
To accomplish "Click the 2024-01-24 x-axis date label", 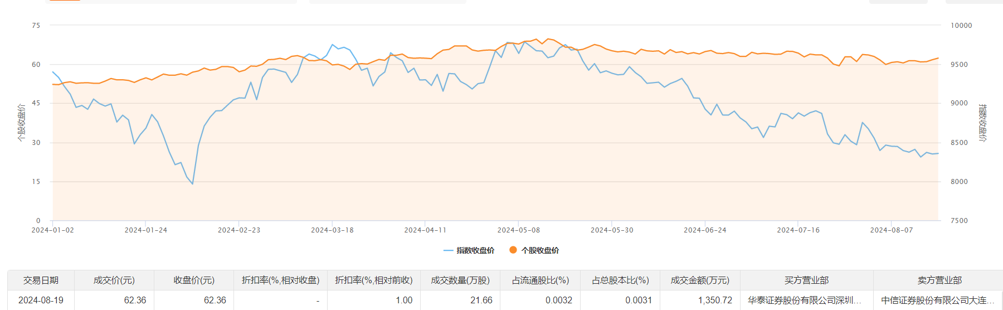I will pyautogui.click(x=145, y=230).
